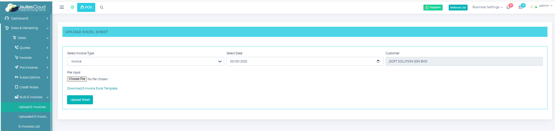Open the POS button

pos(86,7)
